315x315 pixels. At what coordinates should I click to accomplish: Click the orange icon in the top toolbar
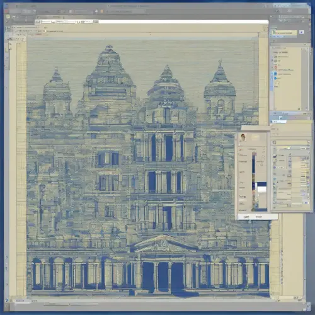[x=102, y=11]
